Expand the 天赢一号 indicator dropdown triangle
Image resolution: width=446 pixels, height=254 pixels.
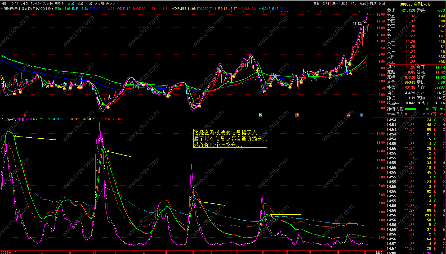tap(2, 119)
